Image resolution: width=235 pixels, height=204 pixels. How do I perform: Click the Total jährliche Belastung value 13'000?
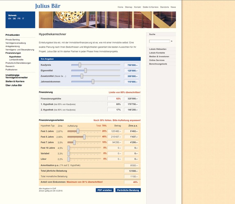click(x=131, y=171)
